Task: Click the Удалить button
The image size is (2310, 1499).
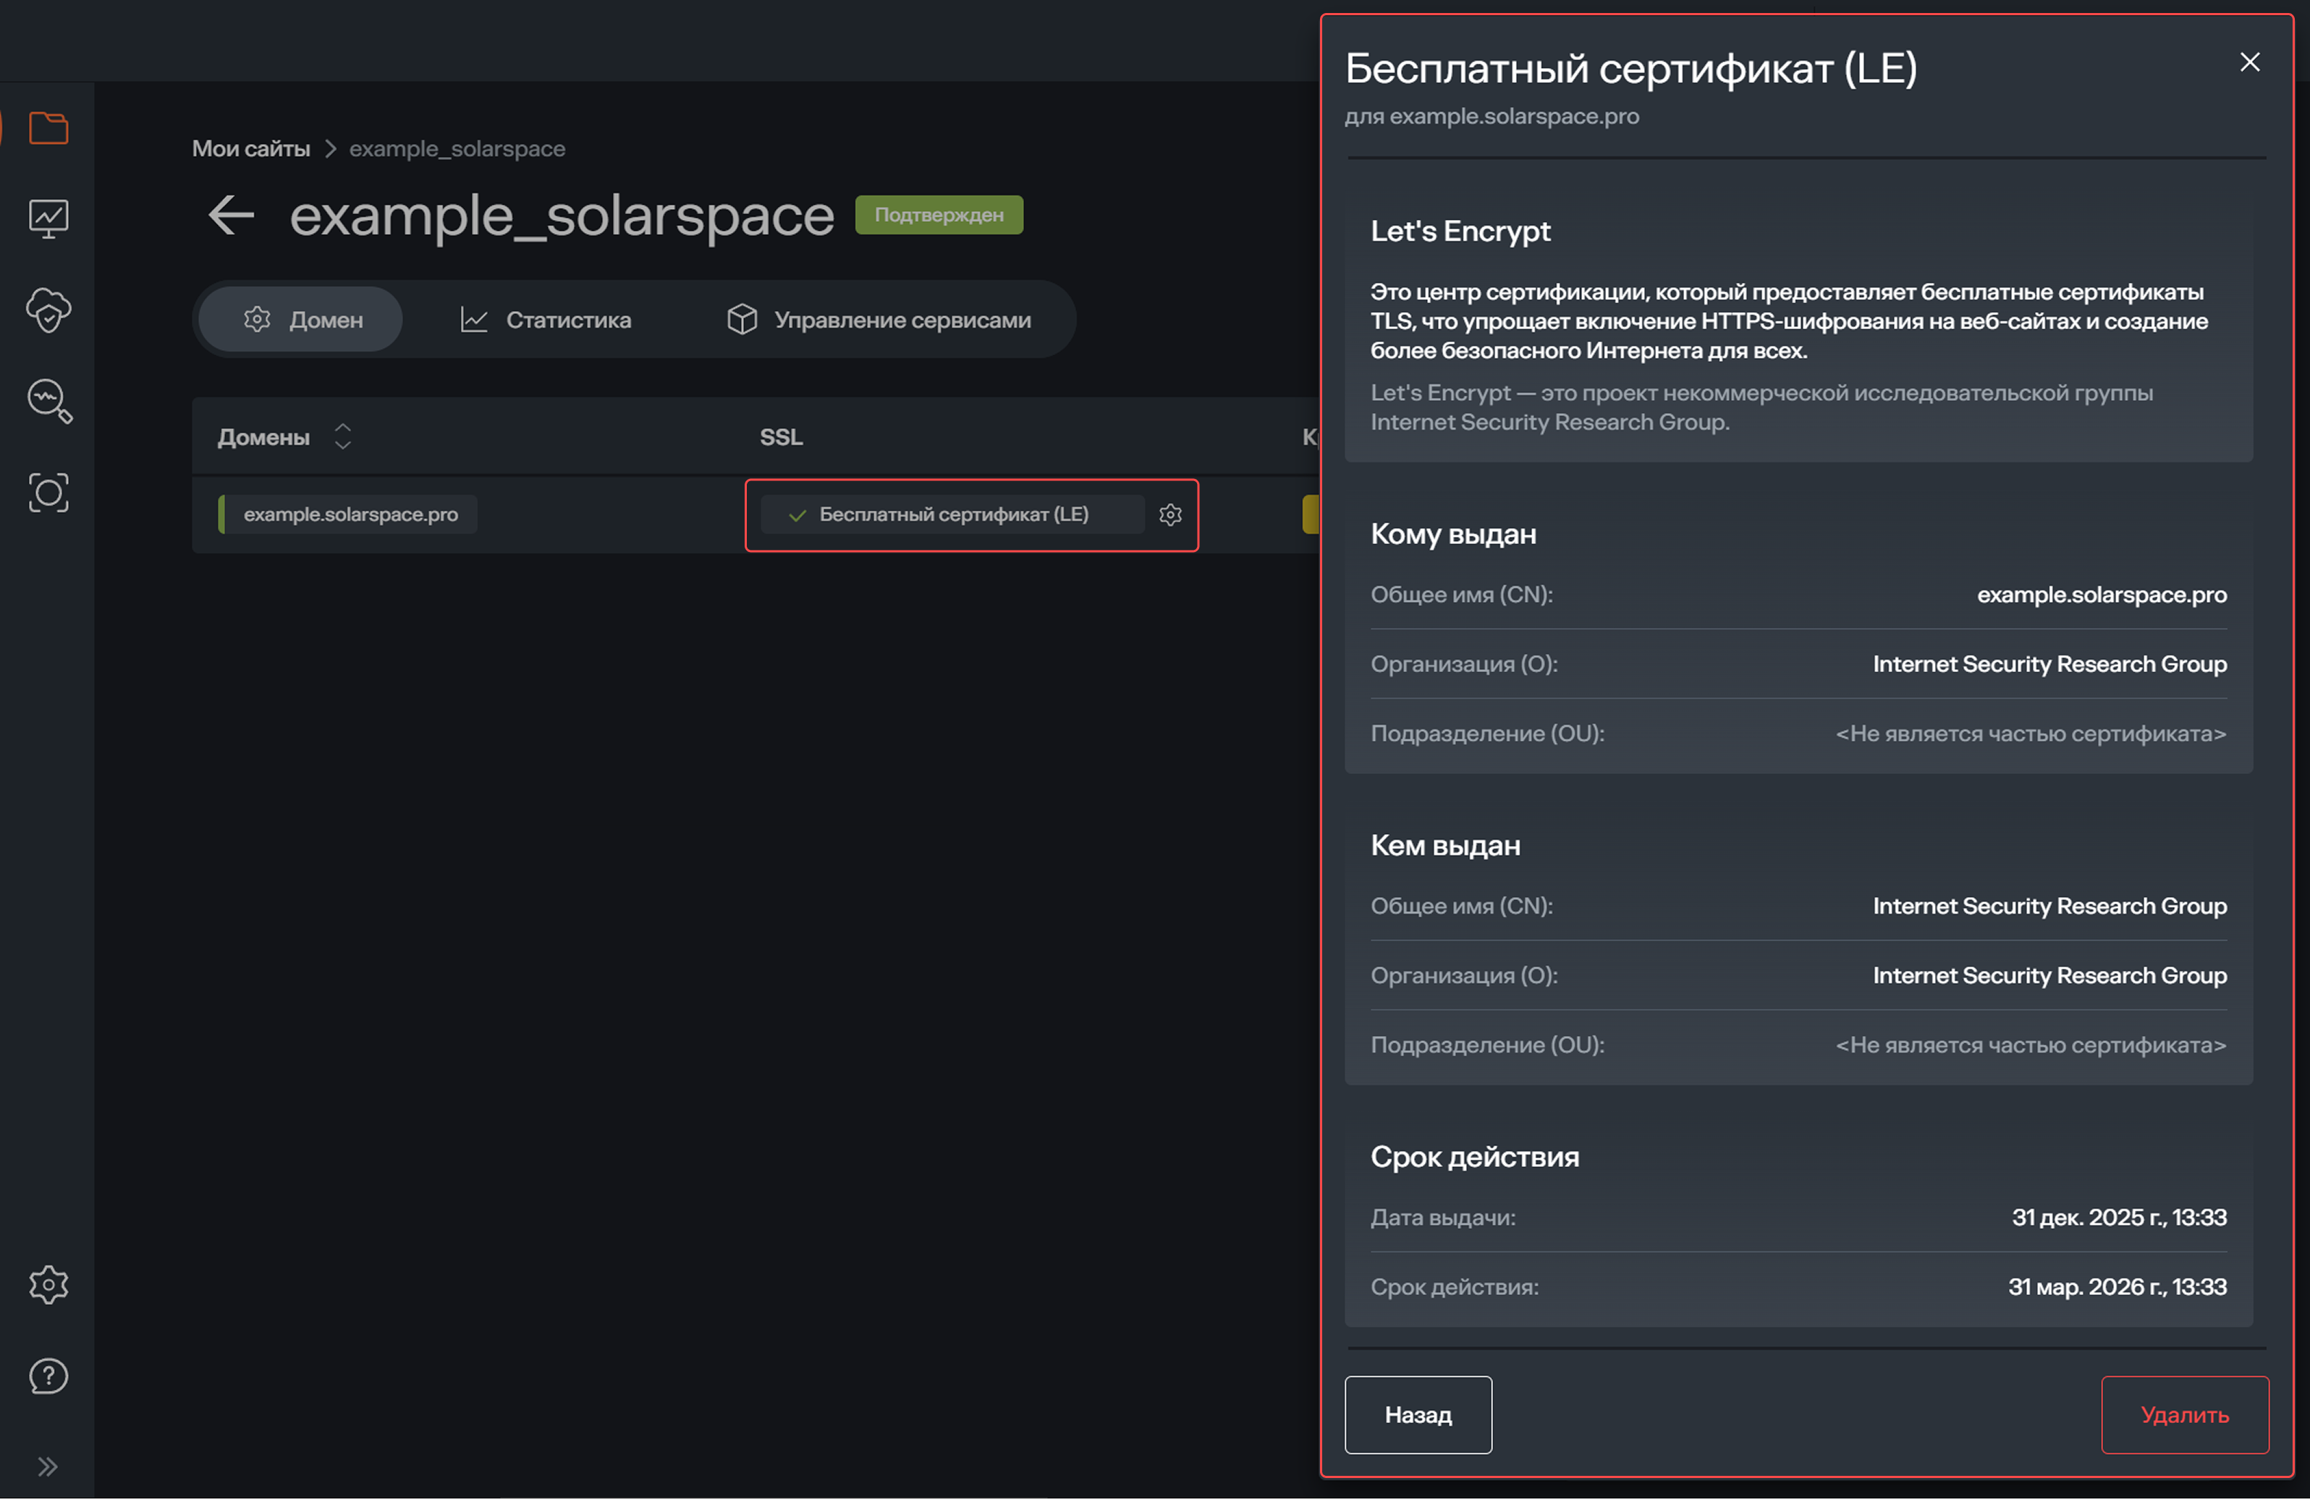Action: [2185, 1414]
